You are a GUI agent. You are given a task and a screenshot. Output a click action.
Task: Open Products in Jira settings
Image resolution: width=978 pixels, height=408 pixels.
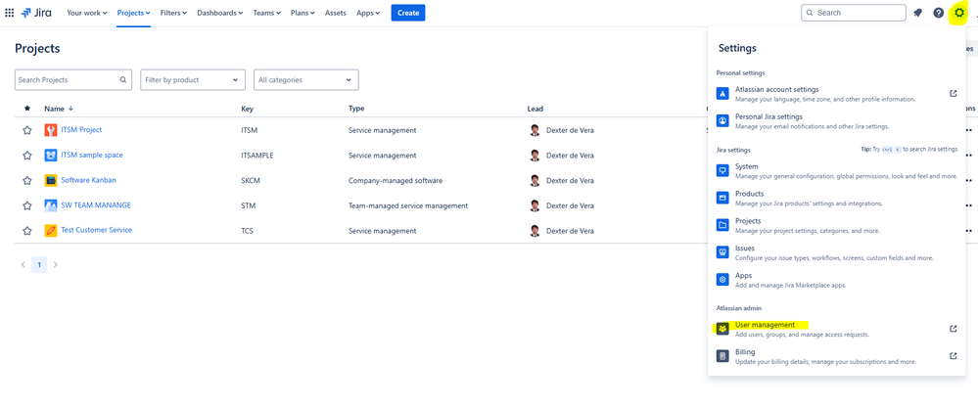coord(836,198)
